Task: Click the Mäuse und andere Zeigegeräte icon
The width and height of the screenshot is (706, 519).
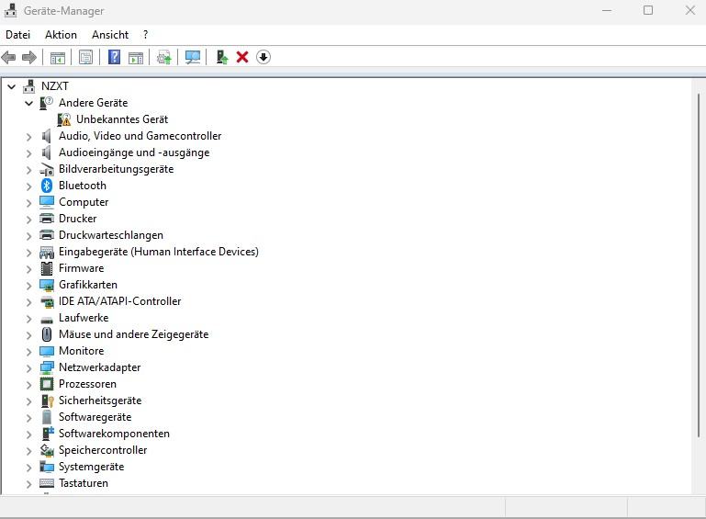Action: [x=47, y=334]
